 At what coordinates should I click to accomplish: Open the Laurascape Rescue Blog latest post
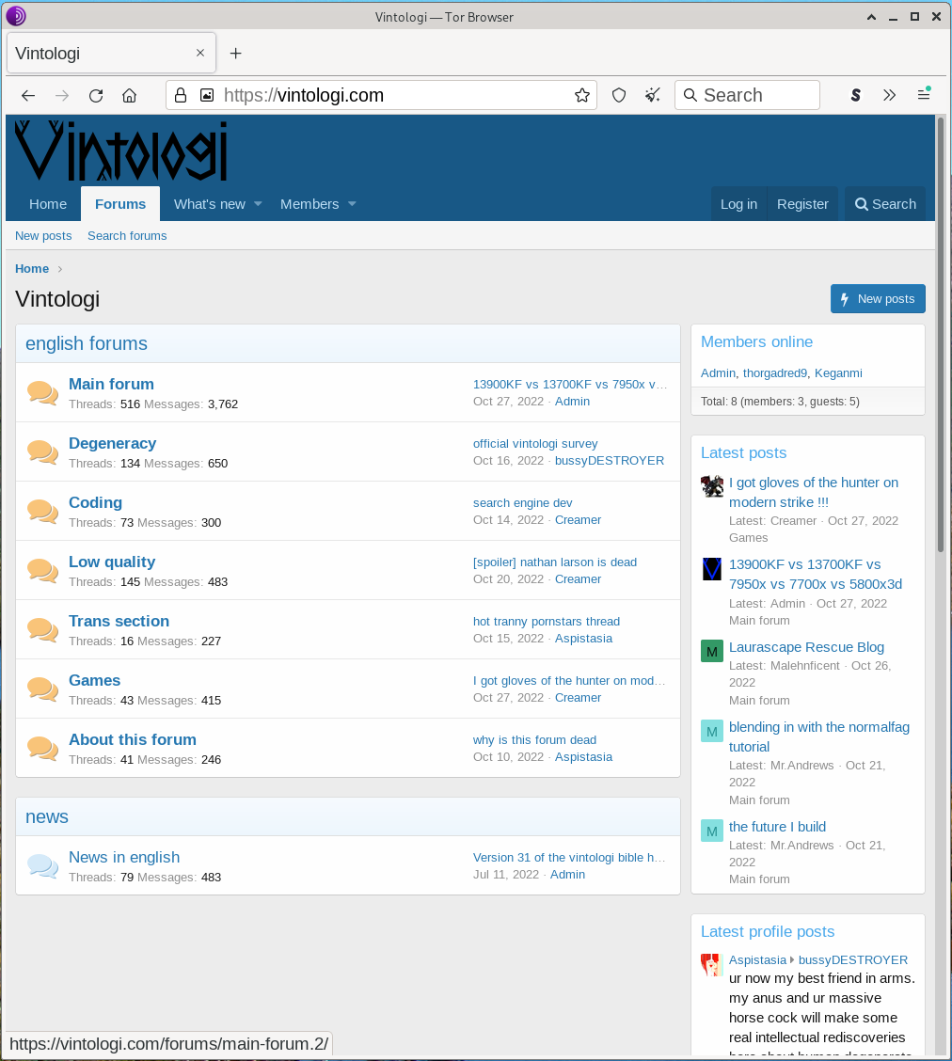click(x=806, y=647)
